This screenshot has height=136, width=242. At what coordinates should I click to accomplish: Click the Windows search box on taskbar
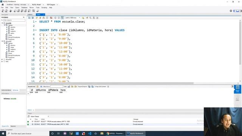tap(28, 133)
